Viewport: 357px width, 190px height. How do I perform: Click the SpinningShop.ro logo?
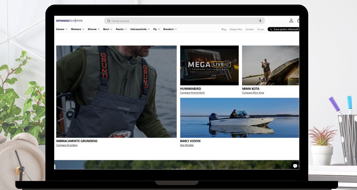click(x=69, y=21)
